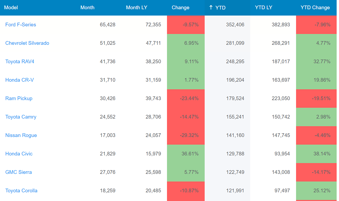Select Silverado change cell 6.95%
This screenshot has height=201, width=339.
click(186, 43)
